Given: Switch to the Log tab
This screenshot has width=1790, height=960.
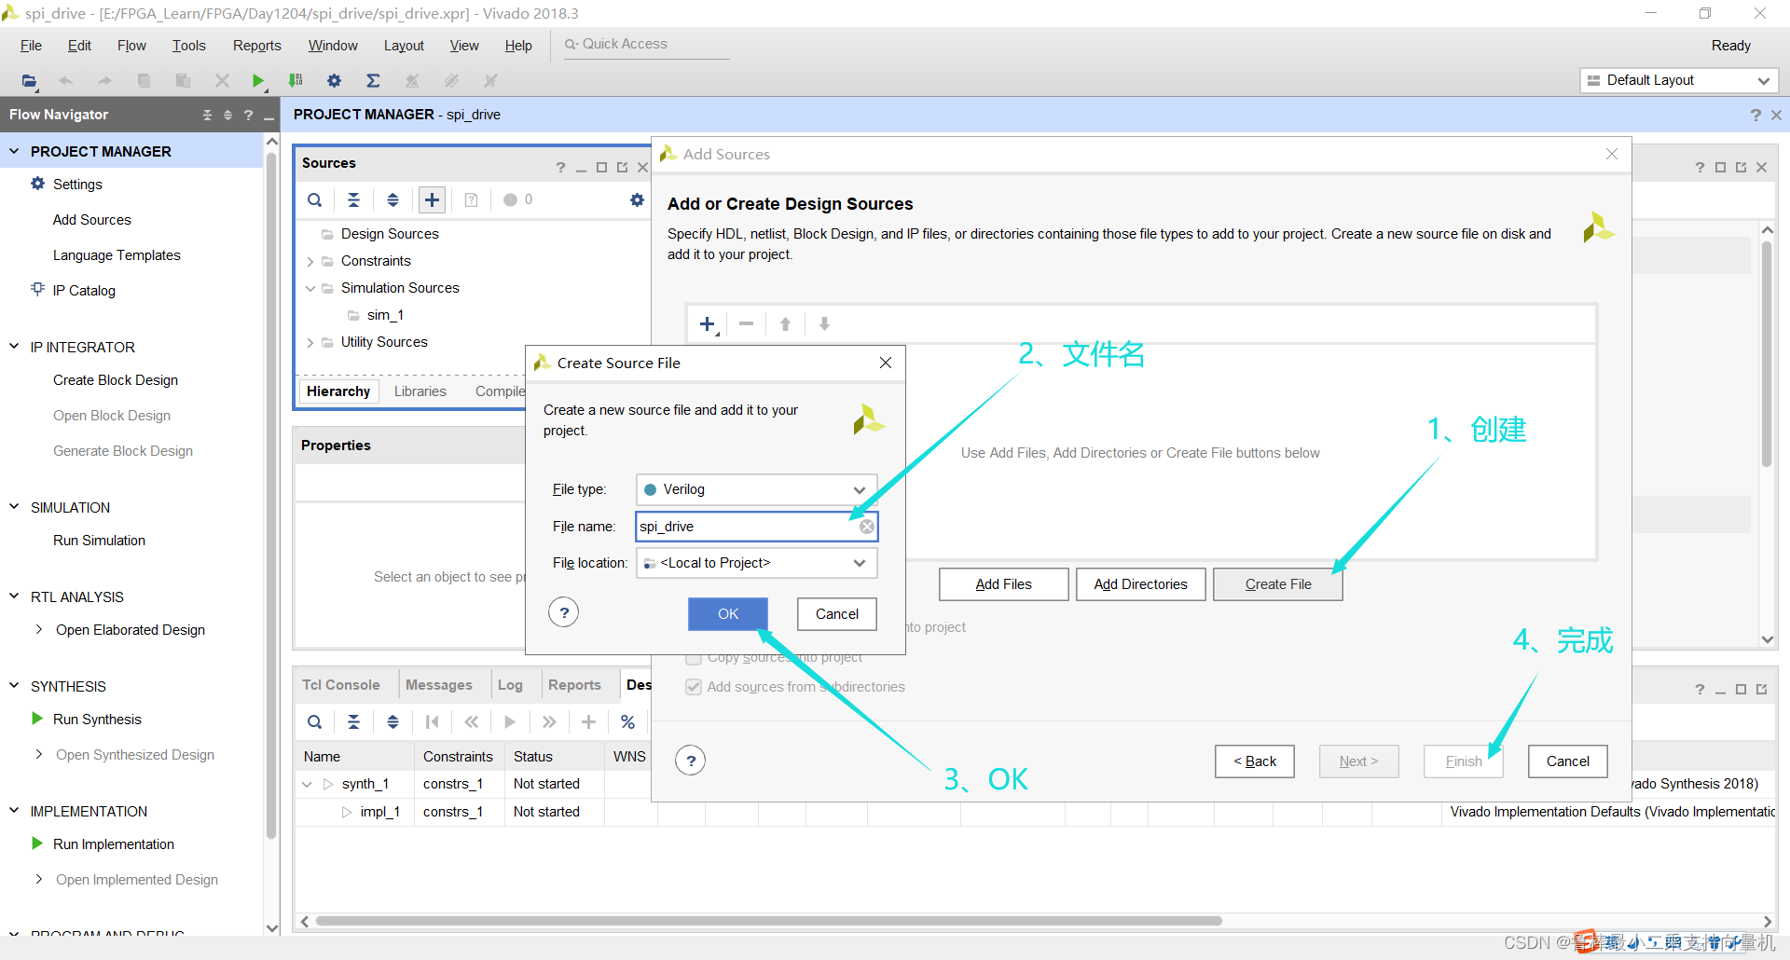Looking at the screenshot, I should [510, 685].
